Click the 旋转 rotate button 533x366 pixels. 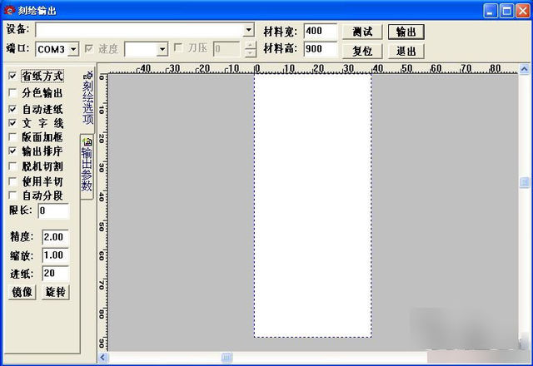(55, 292)
